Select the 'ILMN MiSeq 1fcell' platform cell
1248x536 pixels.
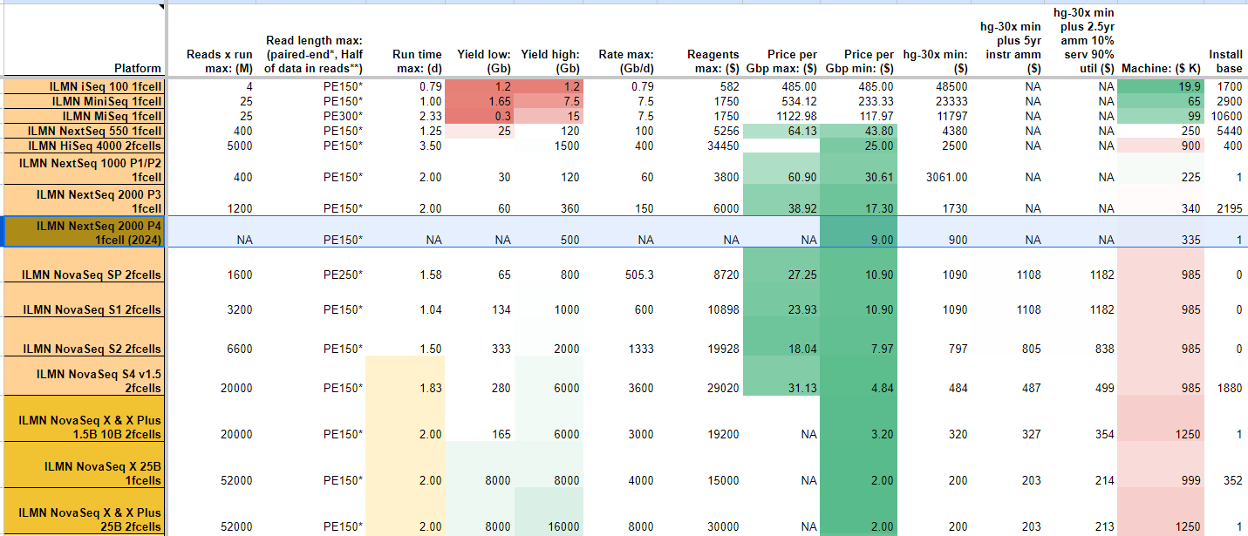84,116
